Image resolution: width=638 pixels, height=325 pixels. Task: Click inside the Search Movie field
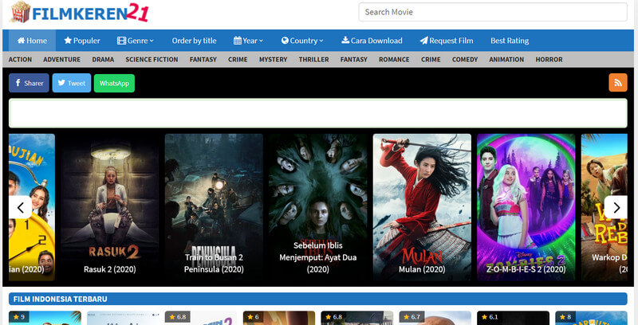[x=492, y=12]
